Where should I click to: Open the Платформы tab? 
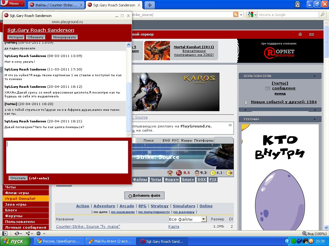click(x=204, y=140)
